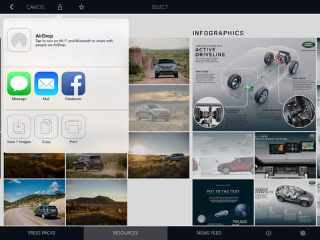This screenshot has height=240, width=320.
Task: Share via Message app icon
Action: 19,83
